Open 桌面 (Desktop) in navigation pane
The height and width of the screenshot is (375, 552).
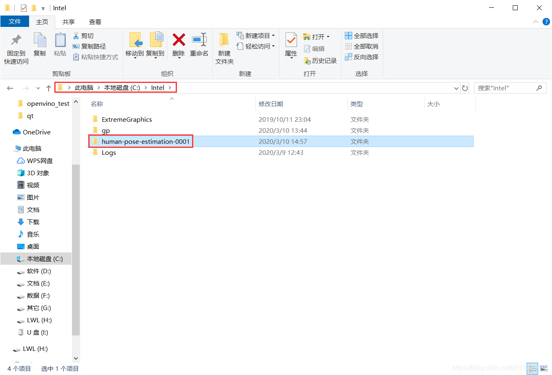tap(33, 247)
